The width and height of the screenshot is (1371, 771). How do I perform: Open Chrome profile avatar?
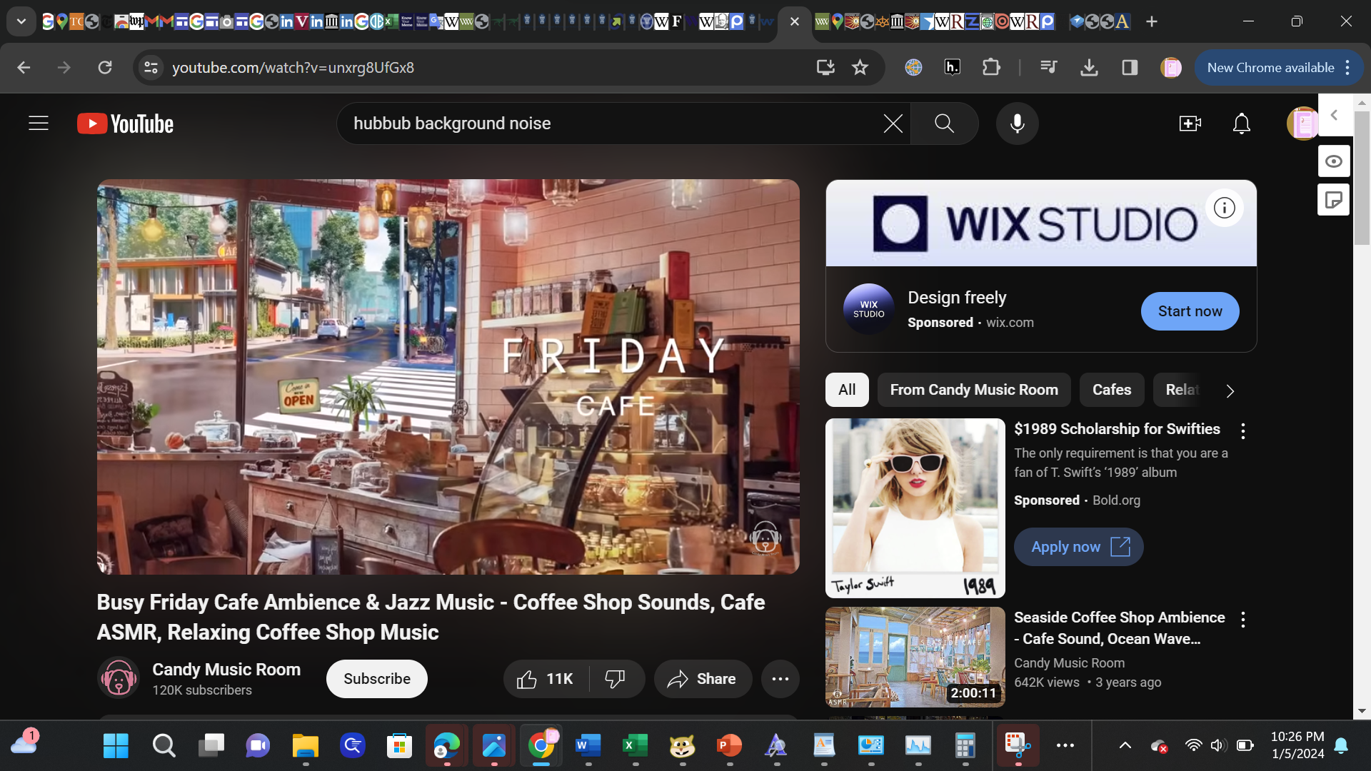click(1170, 68)
